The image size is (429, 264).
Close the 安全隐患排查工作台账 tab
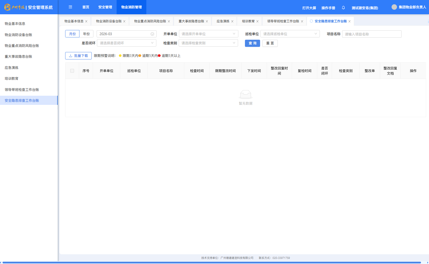pyautogui.click(x=350, y=21)
